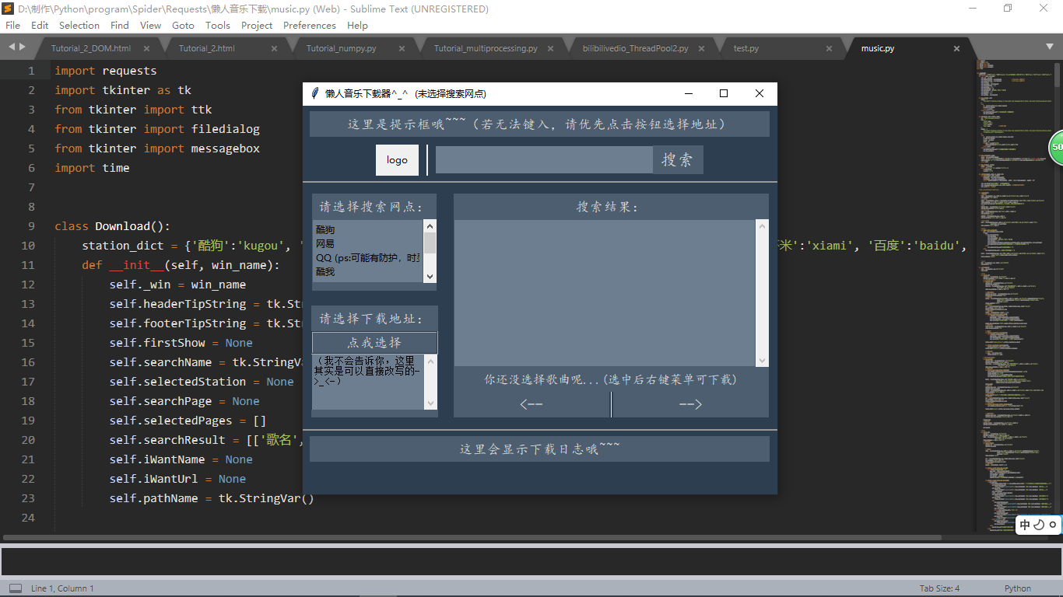
Task: Go to next results page -->
Action: pyautogui.click(x=690, y=404)
